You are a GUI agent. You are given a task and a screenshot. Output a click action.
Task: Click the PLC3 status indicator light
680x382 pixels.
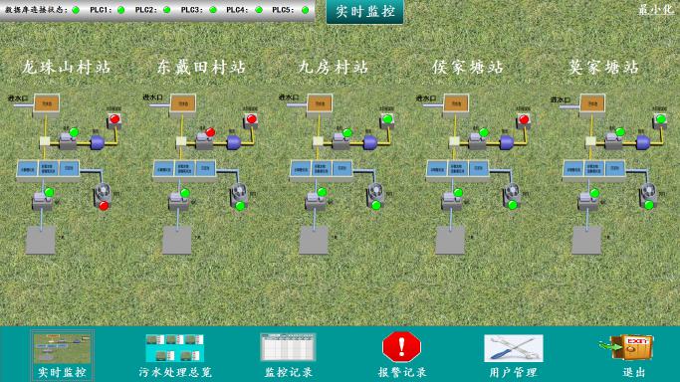[x=212, y=10]
